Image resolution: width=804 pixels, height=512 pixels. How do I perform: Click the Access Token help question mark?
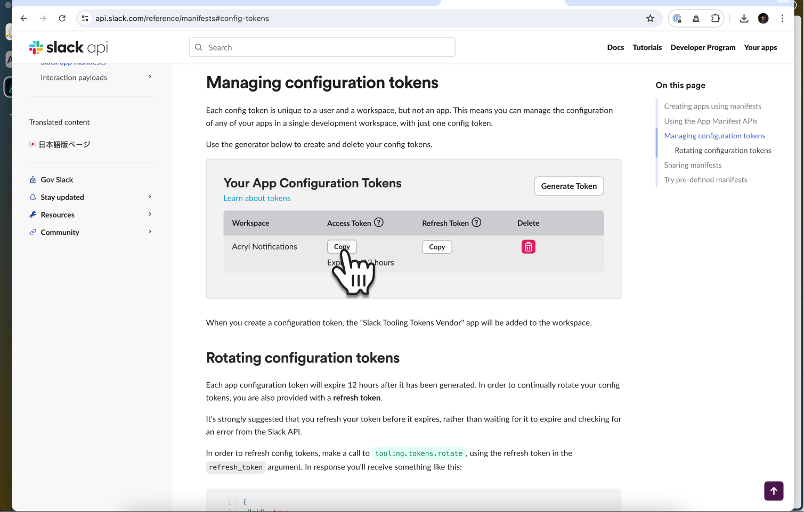(379, 222)
